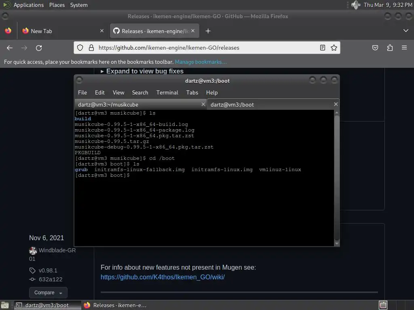Click 'musikcube-0.99.5.tar.gz' in terminal listing
This screenshot has height=310, width=414.
click(112, 141)
